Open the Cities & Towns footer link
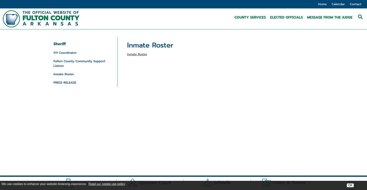The height and width of the screenshot is (190, 367). pos(289,183)
